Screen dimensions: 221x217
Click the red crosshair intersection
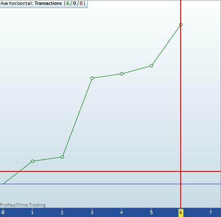coord(181,171)
